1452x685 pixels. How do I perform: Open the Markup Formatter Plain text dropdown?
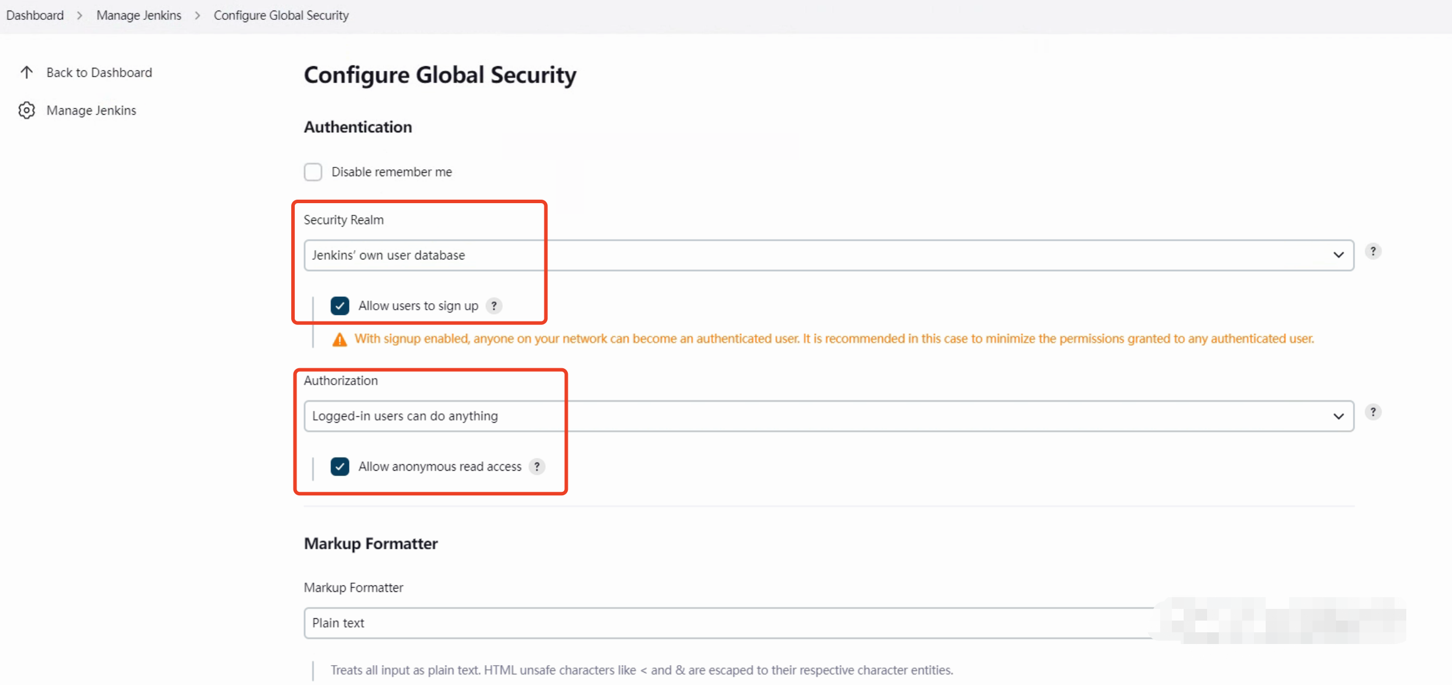click(727, 623)
